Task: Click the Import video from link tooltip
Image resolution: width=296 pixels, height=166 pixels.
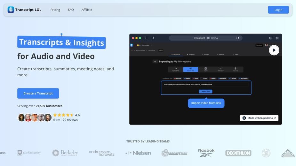Action: tap(206, 103)
